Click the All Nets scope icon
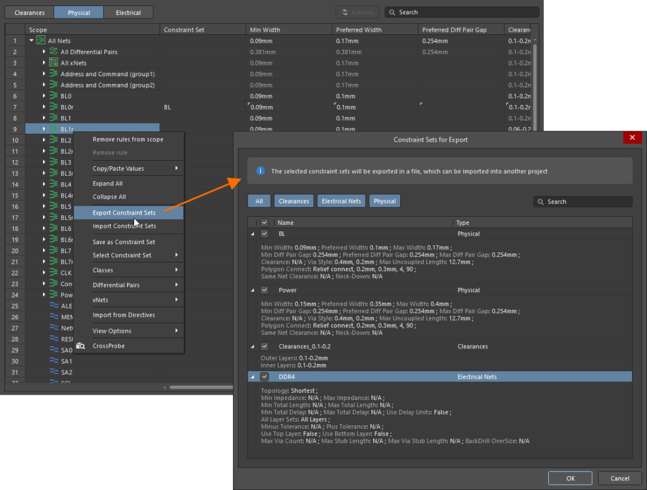 tap(41, 40)
